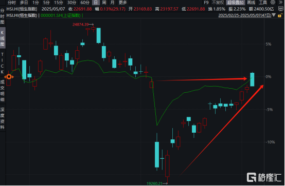Select the 周 weekly tab

(104, 3)
